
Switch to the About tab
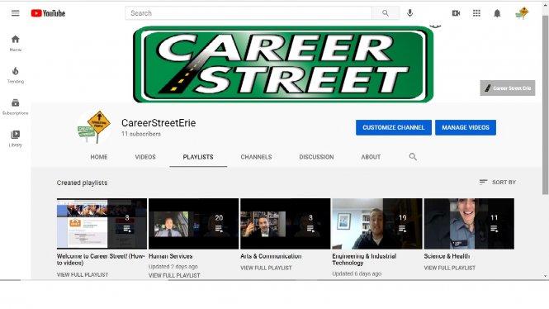(x=371, y=157)
